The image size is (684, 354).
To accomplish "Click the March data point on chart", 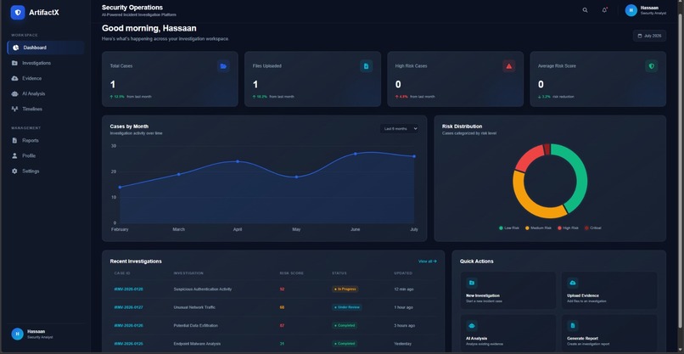I will point(178,174).
